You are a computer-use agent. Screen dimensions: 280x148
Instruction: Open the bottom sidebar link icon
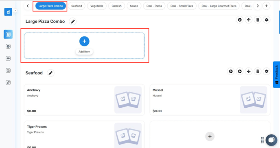point(8,83)
